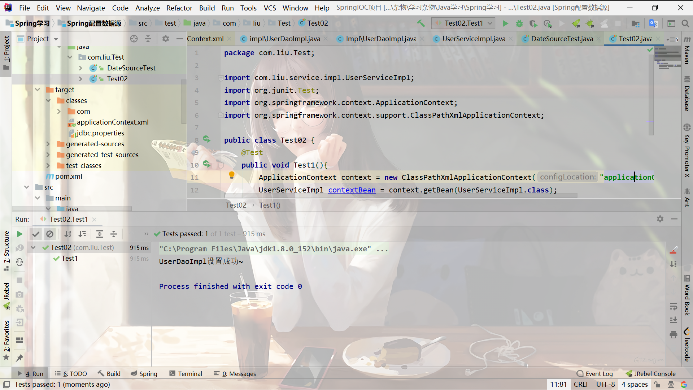The image size is (693, 390).
Task: Expand DateSourceTest class node
Action: [81, 68]
